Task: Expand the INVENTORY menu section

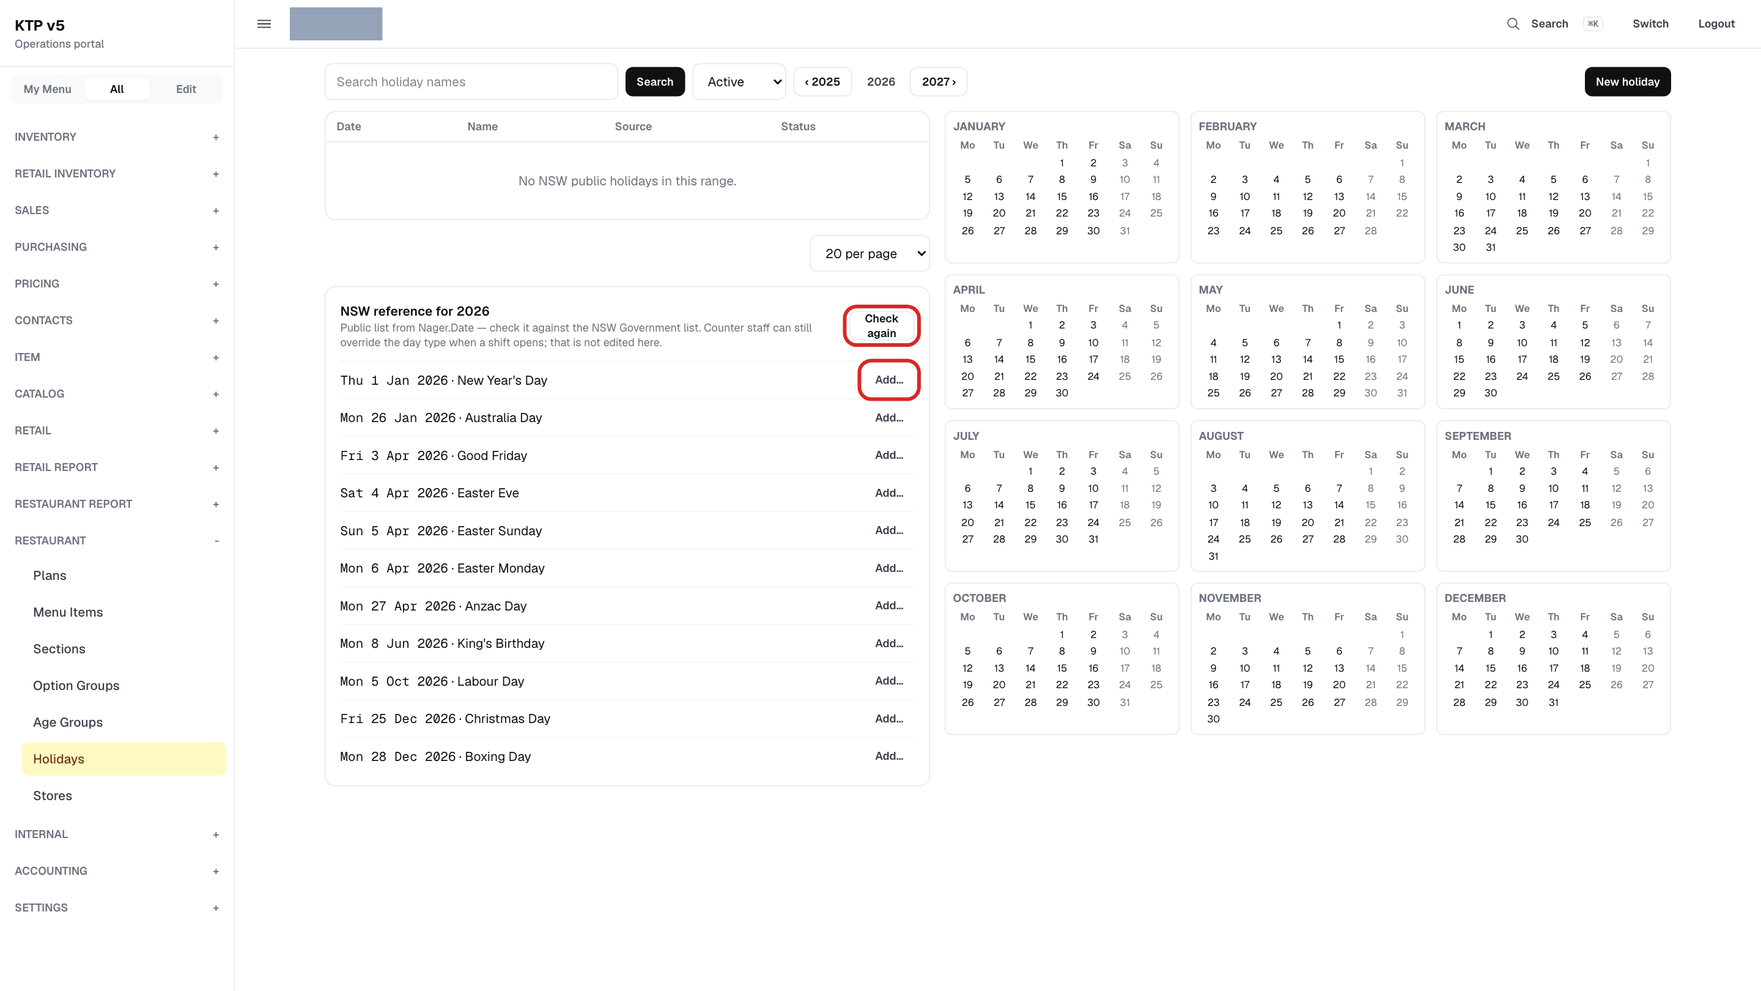Action: [117, 137]
